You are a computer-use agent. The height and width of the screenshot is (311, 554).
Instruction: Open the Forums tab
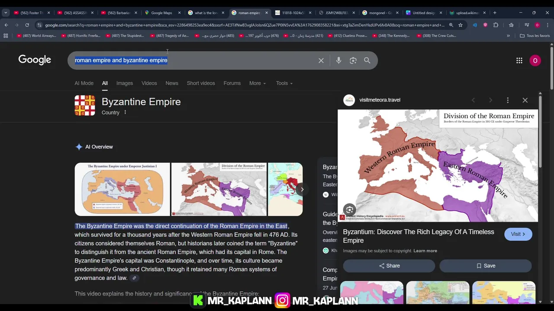[x=232, y=83]
